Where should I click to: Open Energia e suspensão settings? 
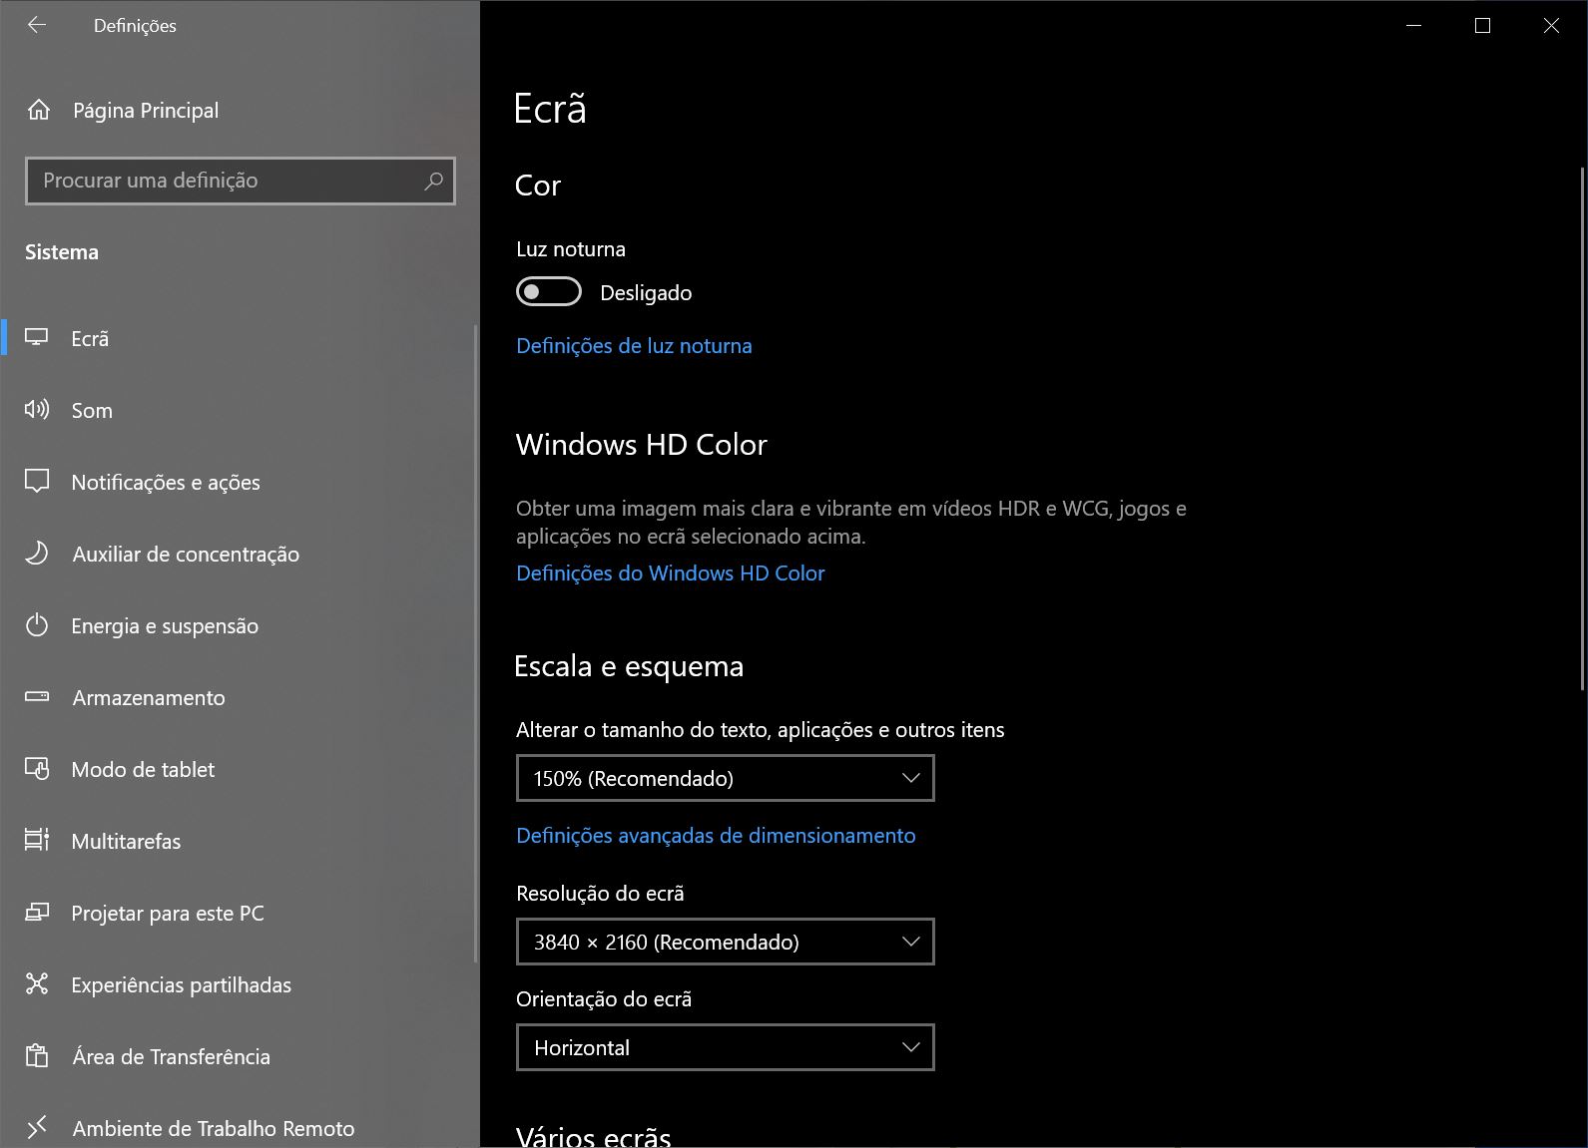click(240, 625)
